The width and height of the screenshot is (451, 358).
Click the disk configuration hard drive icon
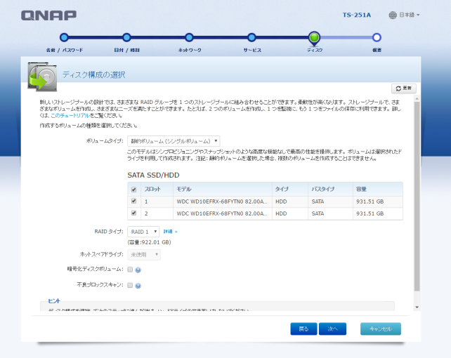[x=42, y=77]
